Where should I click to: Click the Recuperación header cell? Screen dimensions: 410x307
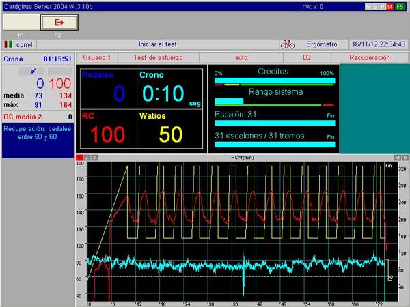pyautogui.click(x=370, y=58)
